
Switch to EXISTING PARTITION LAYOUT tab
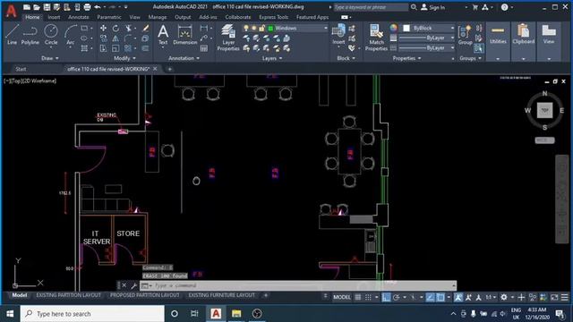tap(68, 295)
